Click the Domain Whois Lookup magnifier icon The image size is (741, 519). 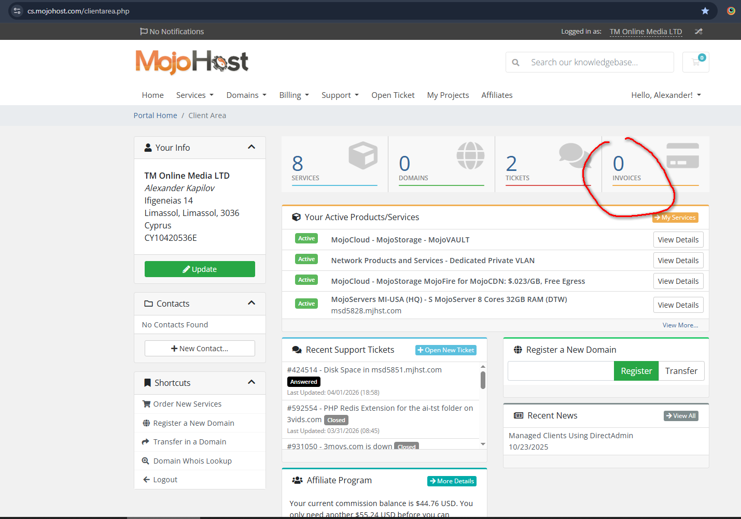146,461
